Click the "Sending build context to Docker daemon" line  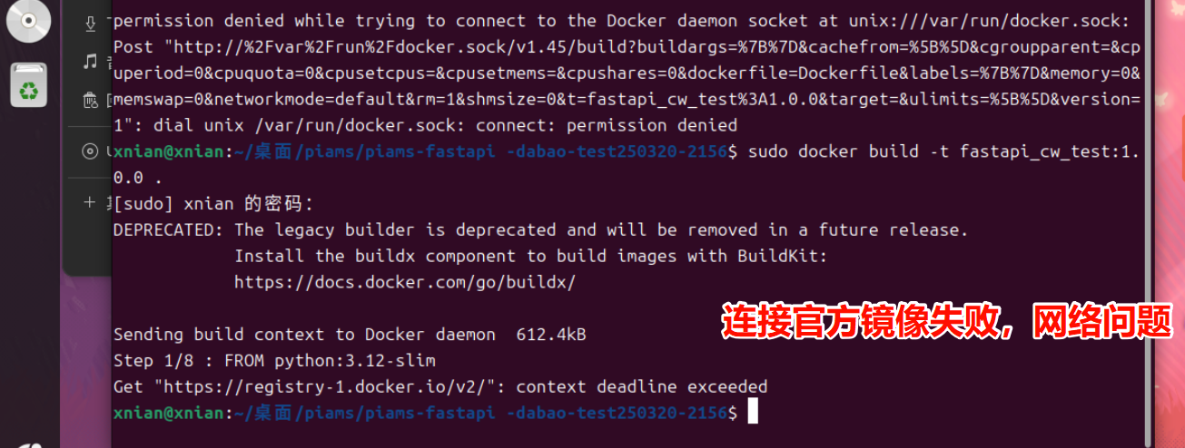pos(304,335)
